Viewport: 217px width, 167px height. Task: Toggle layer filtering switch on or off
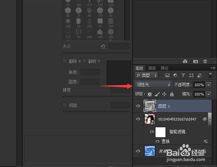[210, 75]
